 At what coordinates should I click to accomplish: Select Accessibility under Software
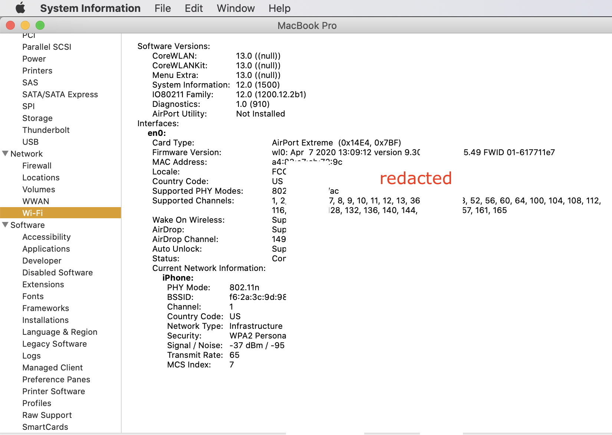(46, 237)
